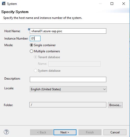The width and height of the screenshot is (130, 137).
Task: Click into the Instance Number field
Action: coord(35,38)
